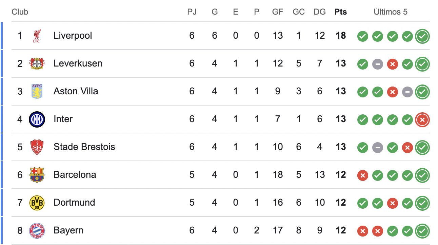Click the Bayern München crest icon
Viewport: 438px width, 245px height.
point(37,230)
